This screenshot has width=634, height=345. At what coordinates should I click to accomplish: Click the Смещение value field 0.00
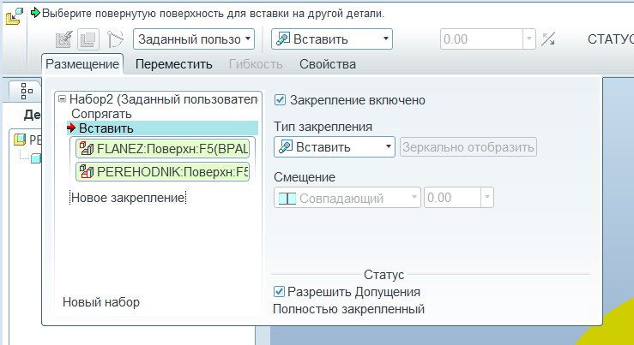click(452, 198)
